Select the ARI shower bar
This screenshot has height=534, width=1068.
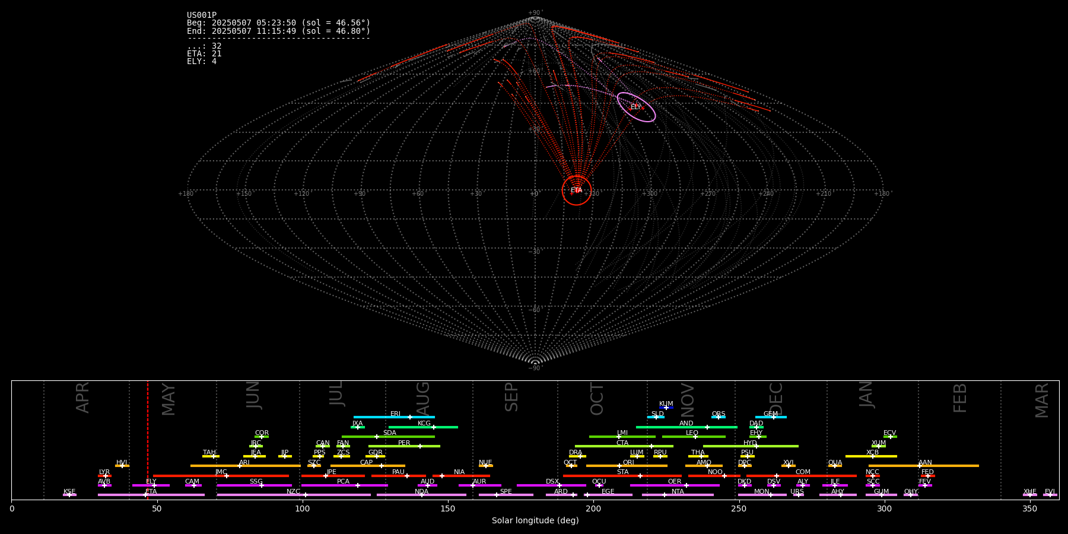click(x=246, y=466)
